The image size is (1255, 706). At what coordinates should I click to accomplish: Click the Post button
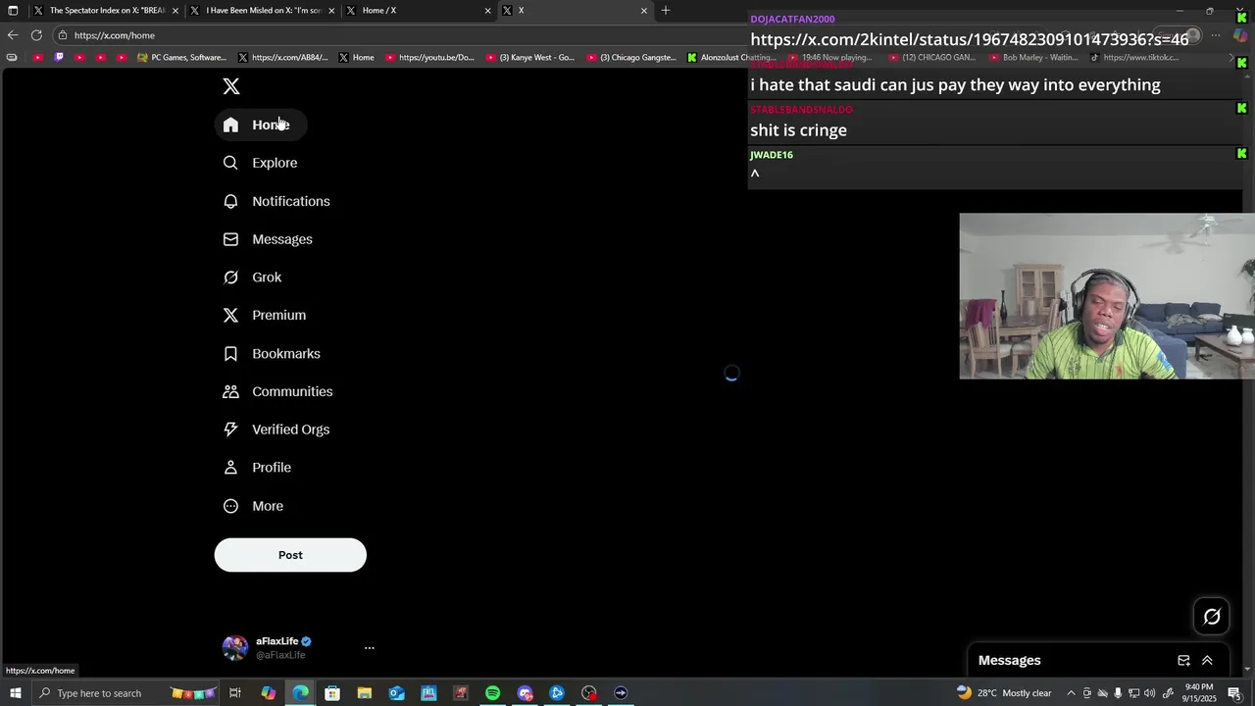(x=290, y=555)
